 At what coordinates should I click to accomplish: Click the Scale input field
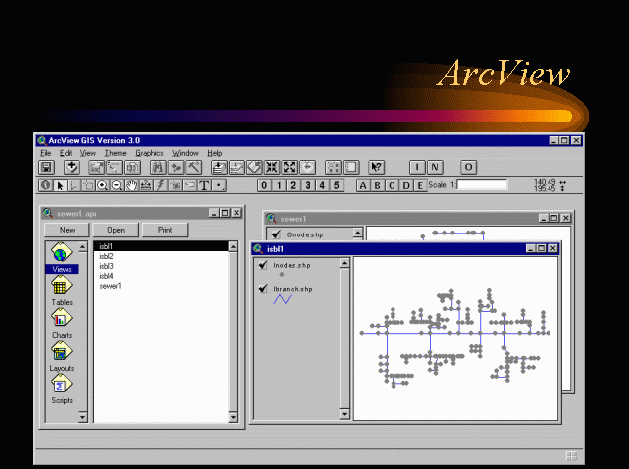click(482, 185)
